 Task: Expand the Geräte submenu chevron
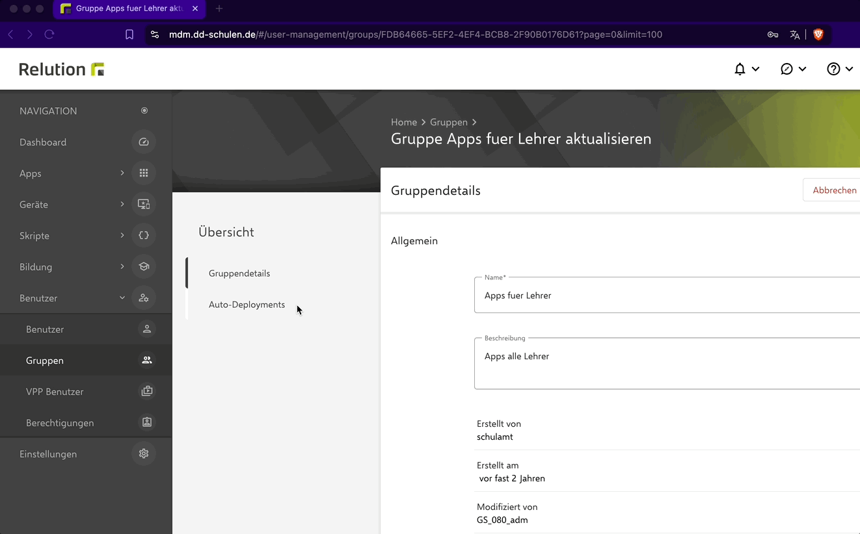(x=122, y=204)
